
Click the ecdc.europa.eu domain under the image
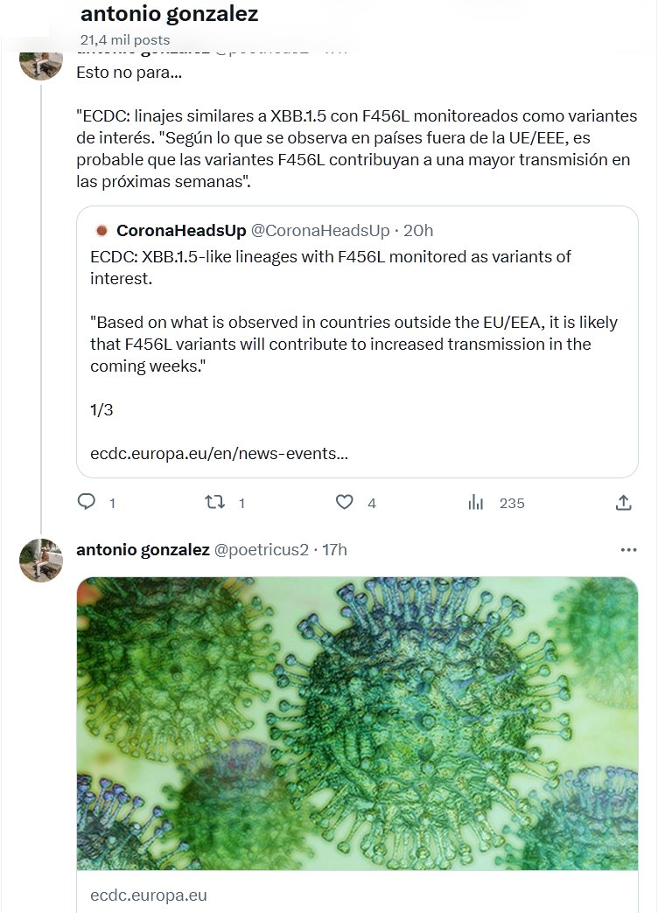click(149, 896)
